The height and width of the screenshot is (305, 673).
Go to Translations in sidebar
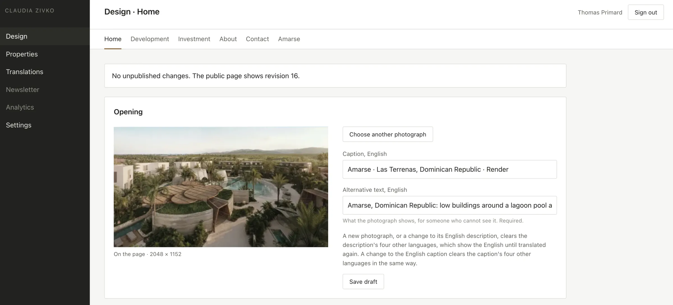pos(45,72)
